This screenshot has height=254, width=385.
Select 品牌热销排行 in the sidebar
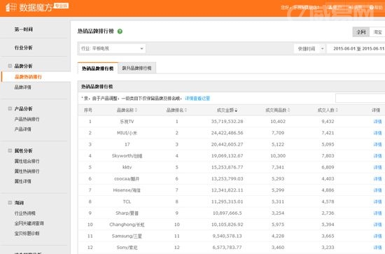(x=28, y=77)
